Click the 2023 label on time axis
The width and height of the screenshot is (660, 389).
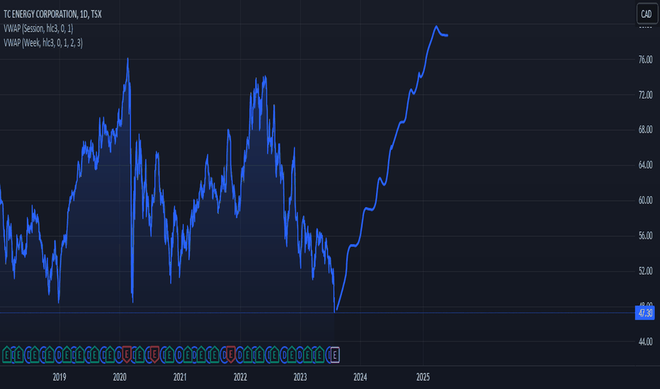point(300,377)
